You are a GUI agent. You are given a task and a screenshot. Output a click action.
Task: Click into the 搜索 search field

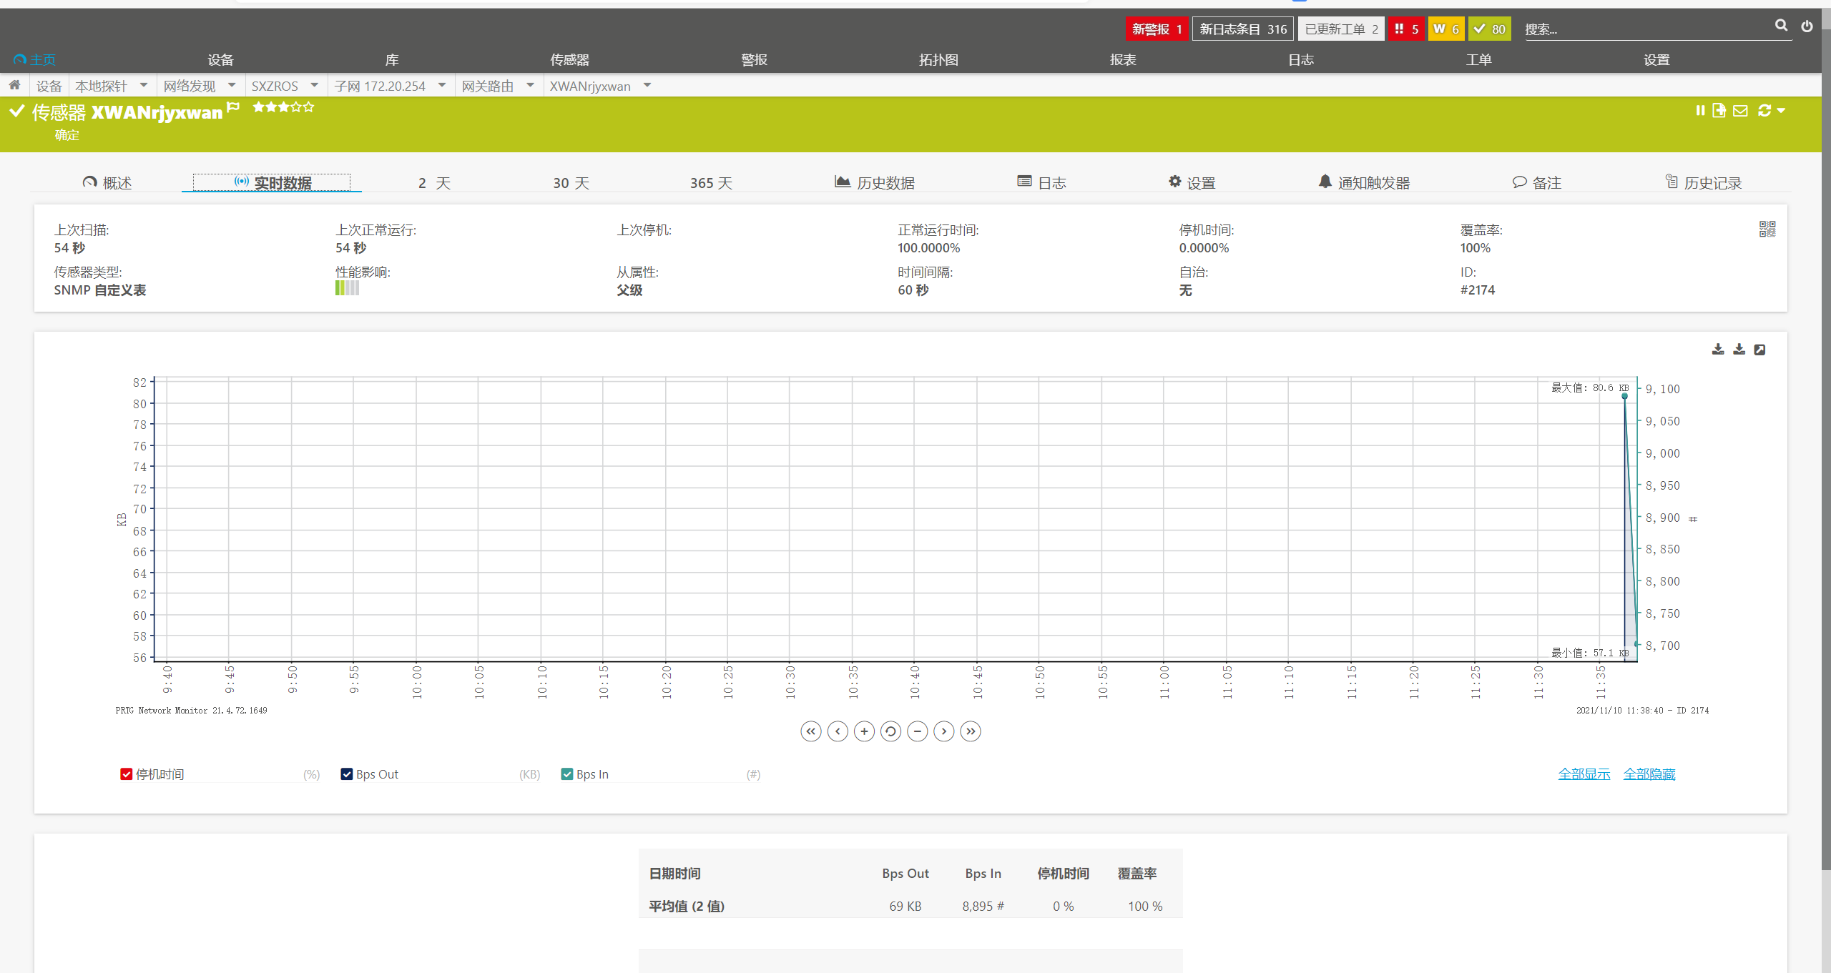click(1645, 29)
